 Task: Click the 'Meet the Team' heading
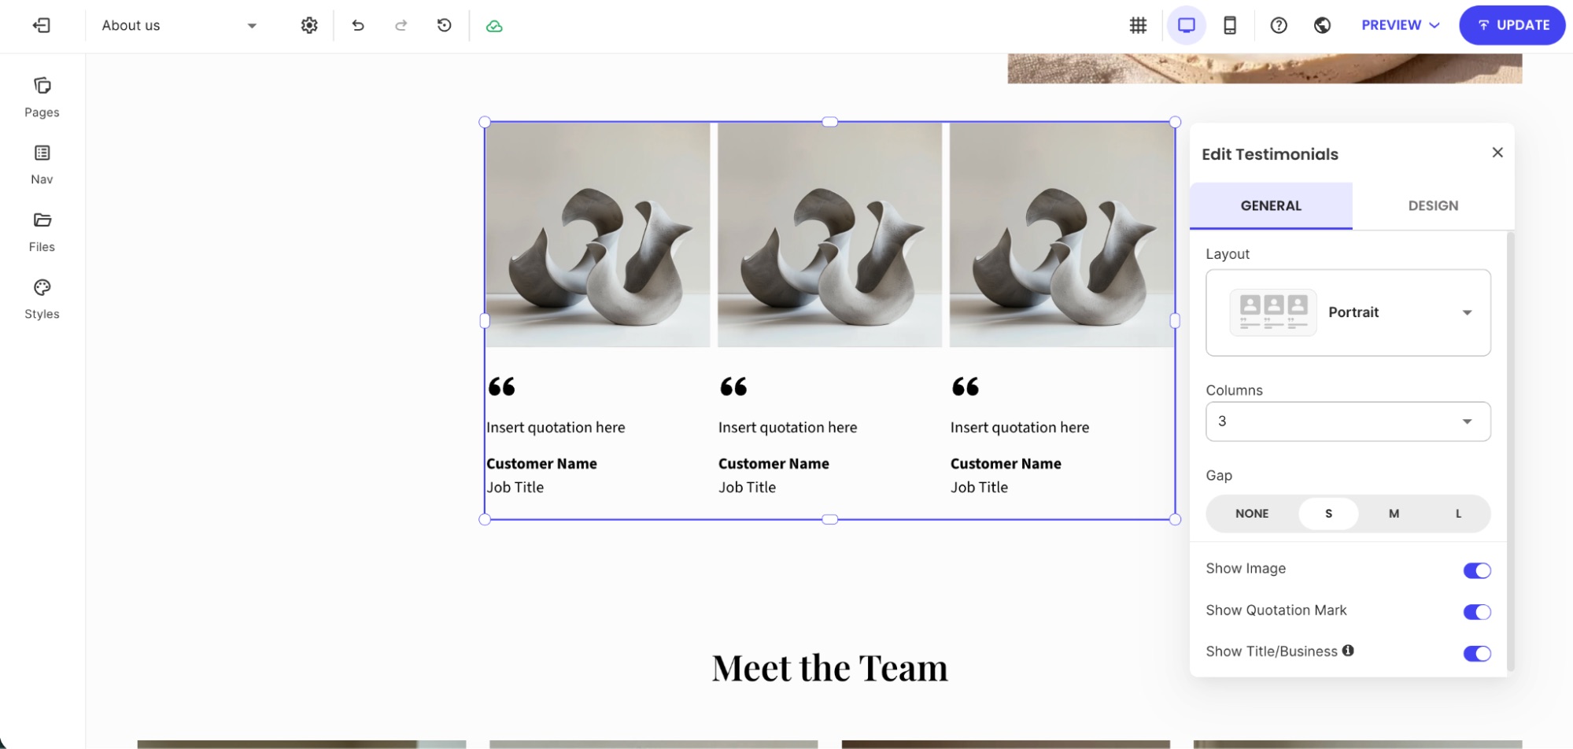[829, 668]
